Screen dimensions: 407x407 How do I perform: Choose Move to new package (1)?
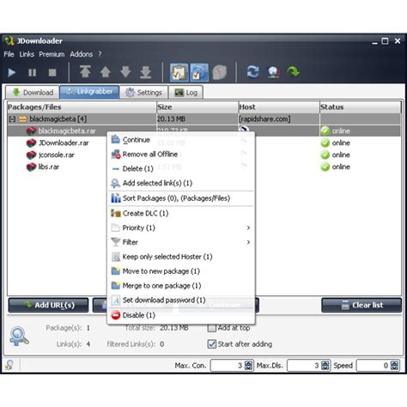pos(181,271)
